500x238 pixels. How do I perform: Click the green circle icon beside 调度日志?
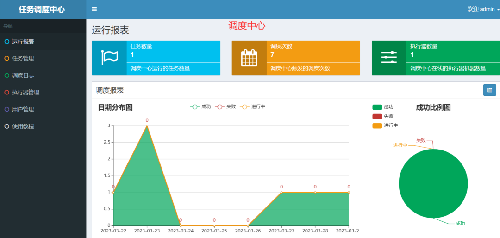pyautogui.click(x=6, y=75)
